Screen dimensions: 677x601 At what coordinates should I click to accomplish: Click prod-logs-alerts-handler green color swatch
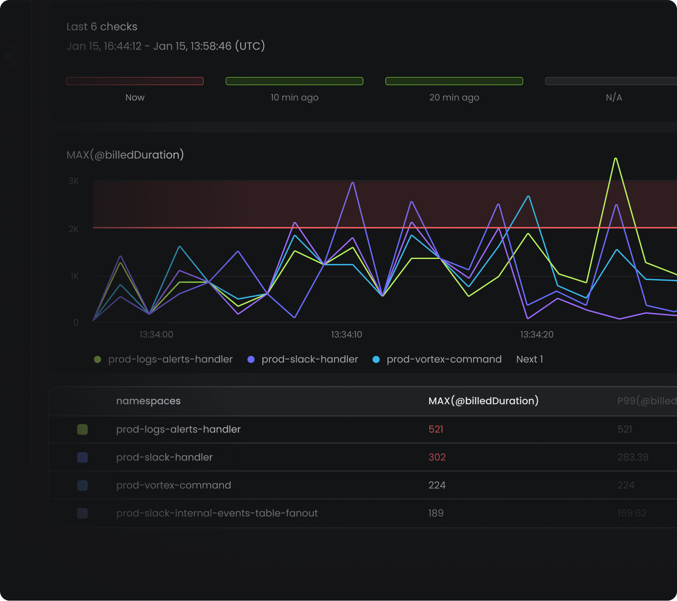pyautogui.click(x=83, y=430)
